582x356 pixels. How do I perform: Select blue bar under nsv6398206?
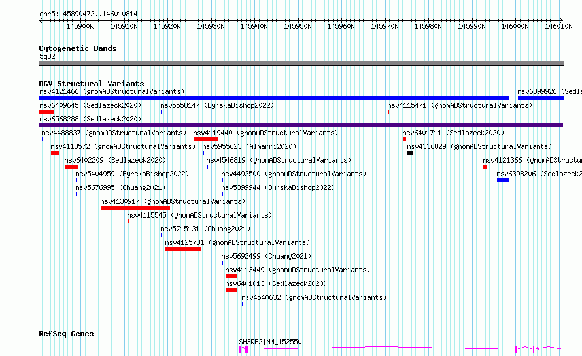coord(503,180)
